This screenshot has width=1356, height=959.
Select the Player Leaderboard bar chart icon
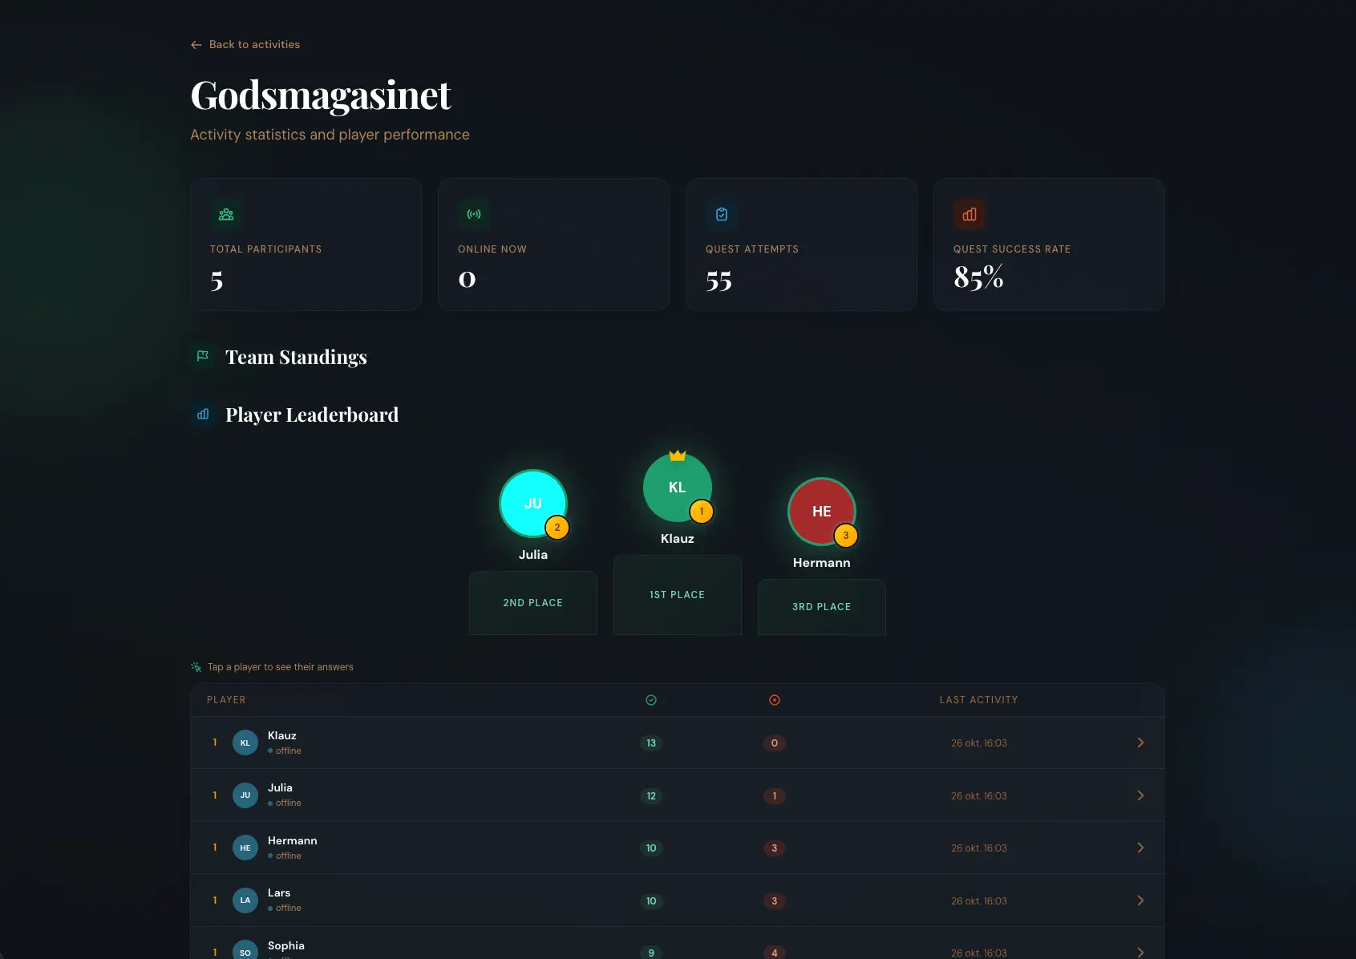(x=202, y=415)
